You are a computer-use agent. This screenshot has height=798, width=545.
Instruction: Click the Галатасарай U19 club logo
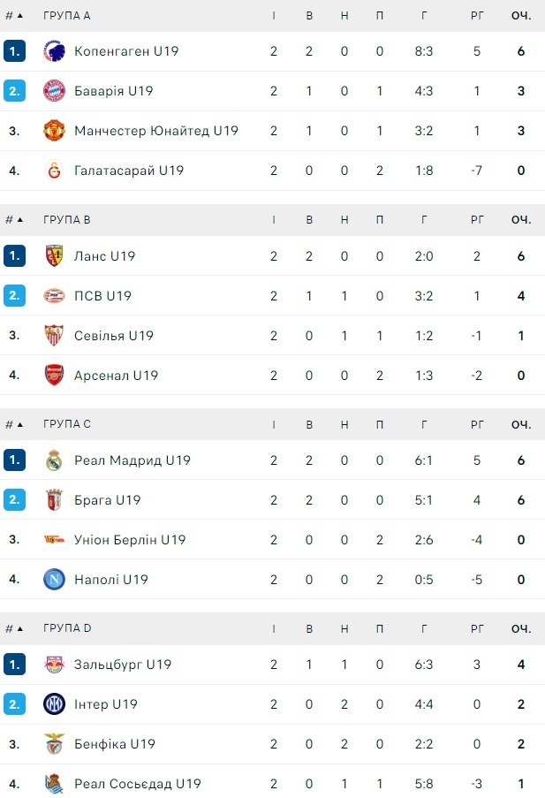pos(55,171)
